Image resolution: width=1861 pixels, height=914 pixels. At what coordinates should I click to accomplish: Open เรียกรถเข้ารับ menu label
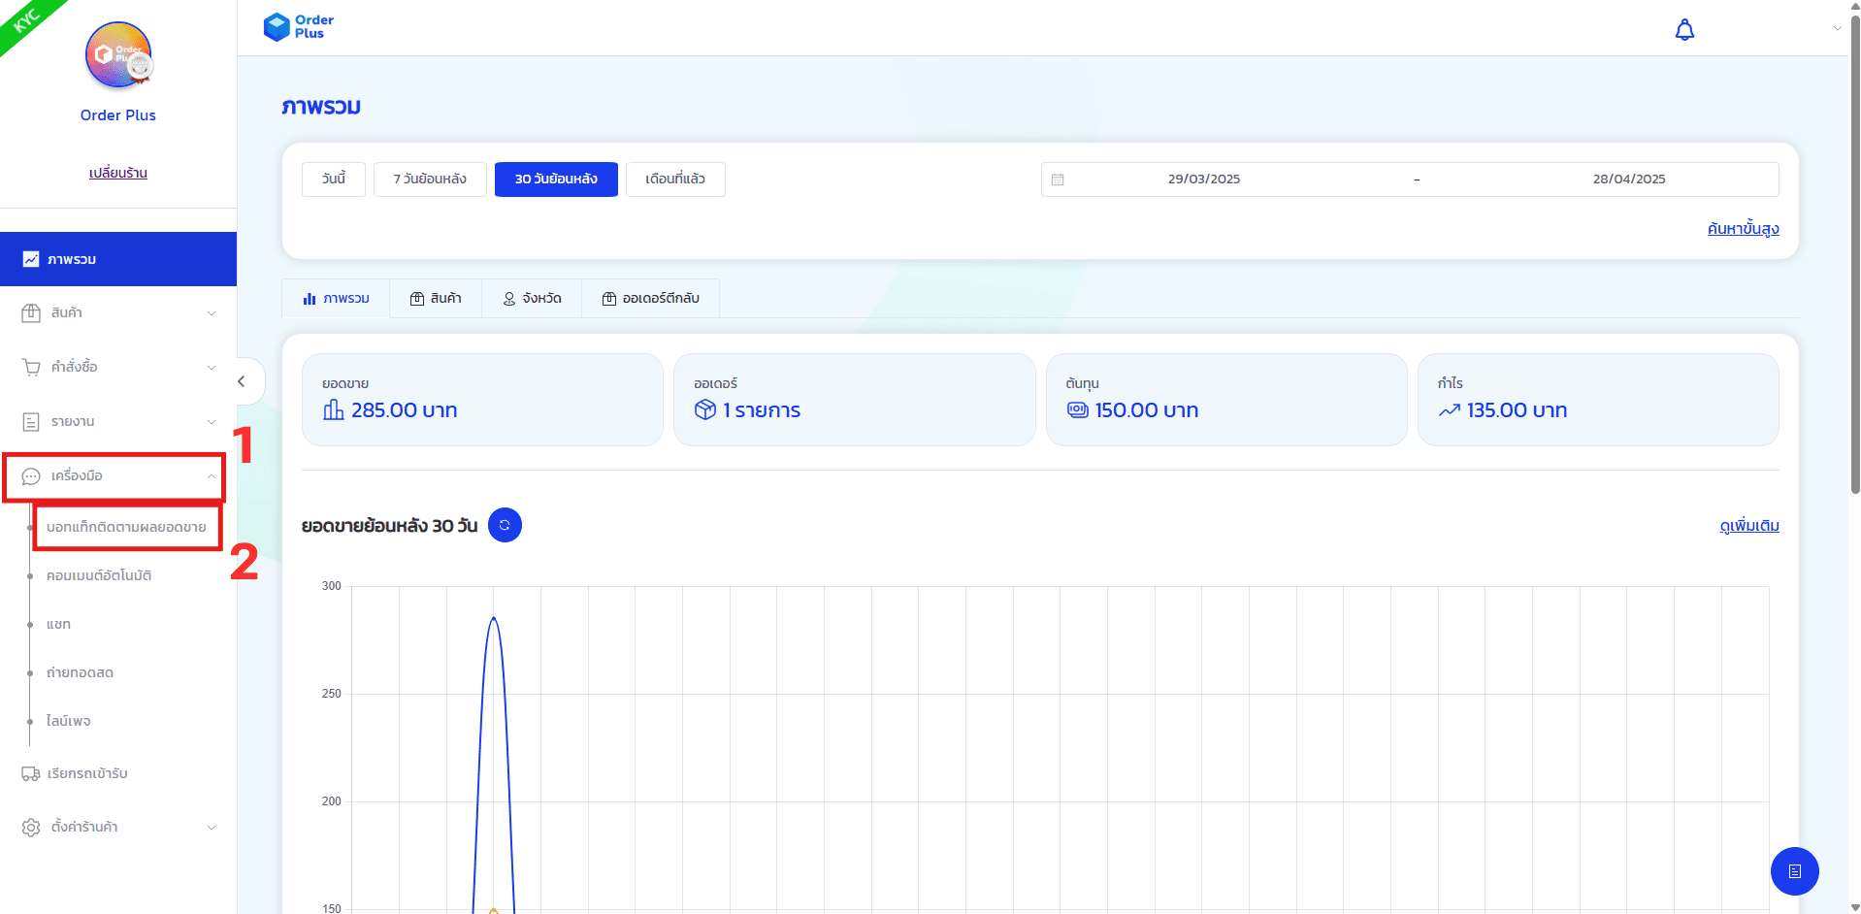click(x=87, y=773)
